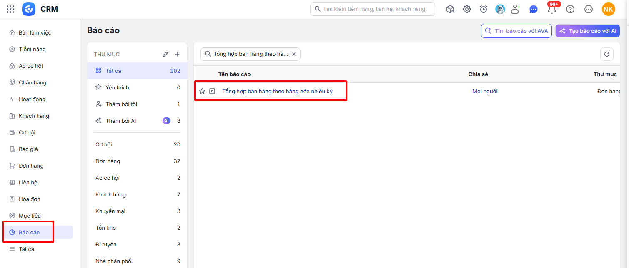Click the add user icon in header
This screenshot has height=268, width=629.
click(516, 9)
